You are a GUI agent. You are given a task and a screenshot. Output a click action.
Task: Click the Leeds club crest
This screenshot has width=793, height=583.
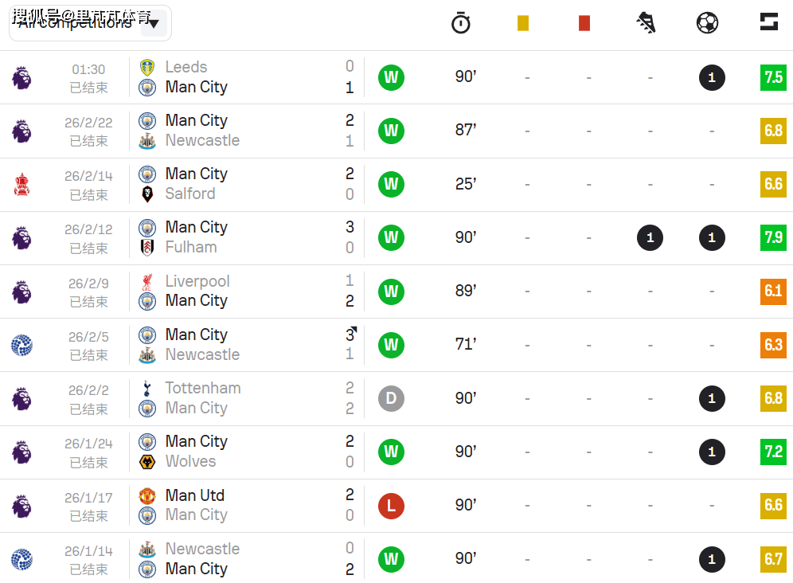click(146, 67)
